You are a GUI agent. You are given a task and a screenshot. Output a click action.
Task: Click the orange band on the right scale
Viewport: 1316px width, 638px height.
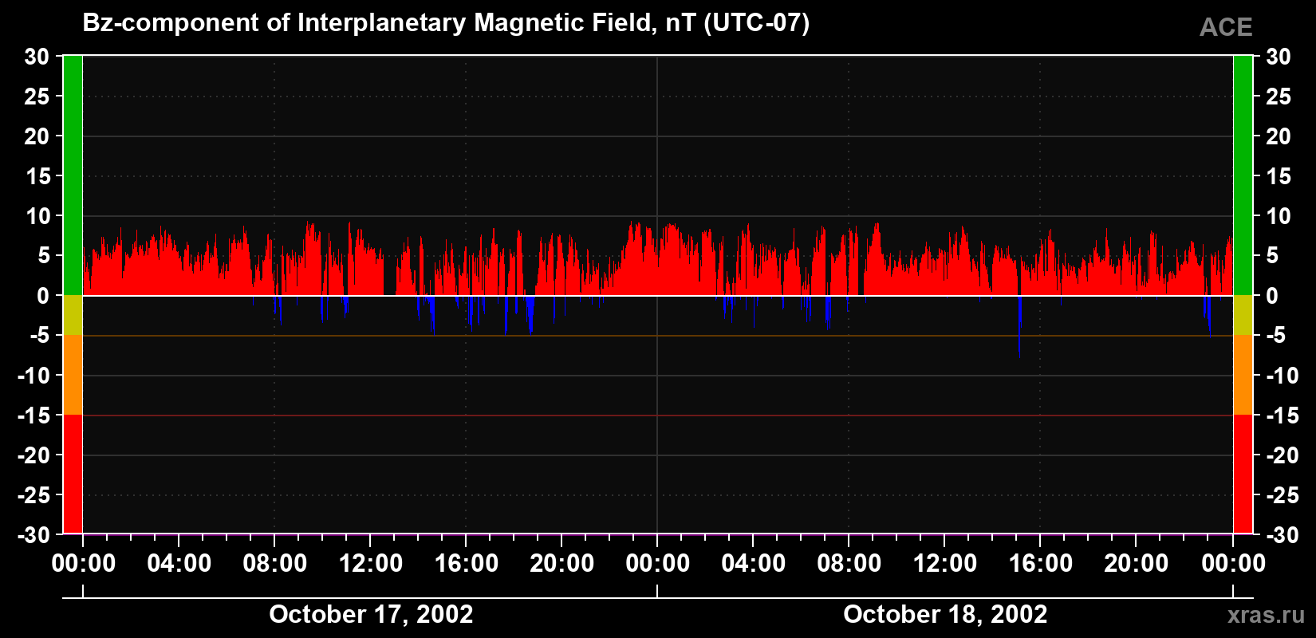[x=1243, y=375]
